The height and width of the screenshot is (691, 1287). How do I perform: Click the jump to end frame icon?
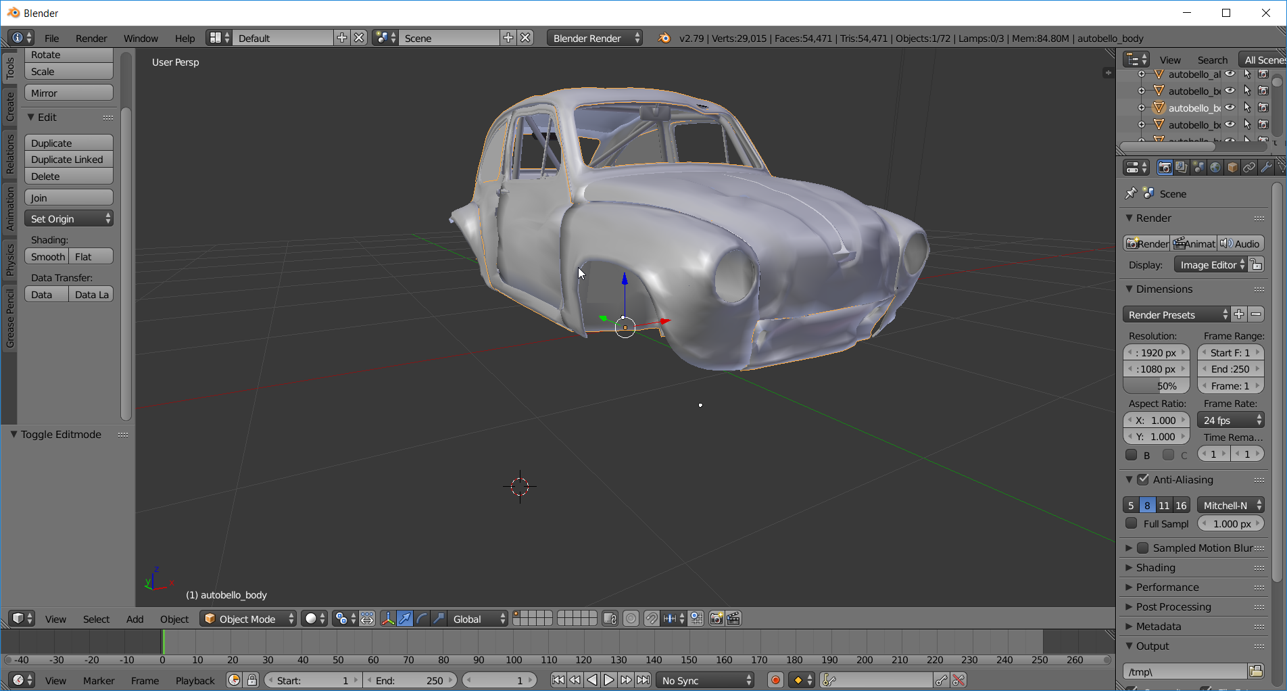[643, 680]
